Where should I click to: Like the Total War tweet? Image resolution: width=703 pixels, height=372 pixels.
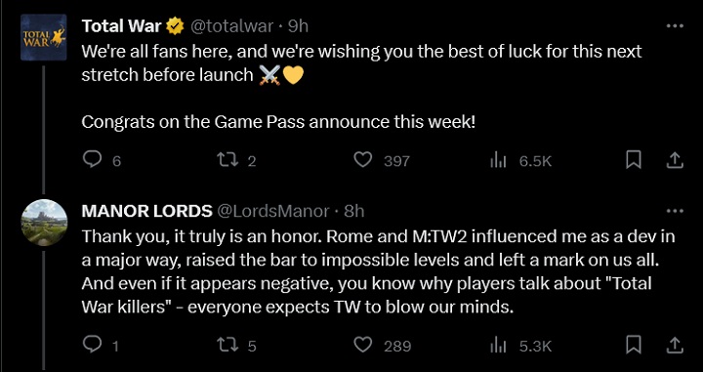tap(362, 160)
